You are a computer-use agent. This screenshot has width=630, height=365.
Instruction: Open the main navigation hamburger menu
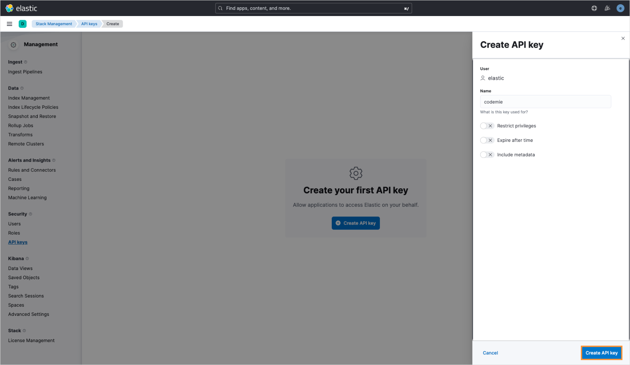[9, 24]
